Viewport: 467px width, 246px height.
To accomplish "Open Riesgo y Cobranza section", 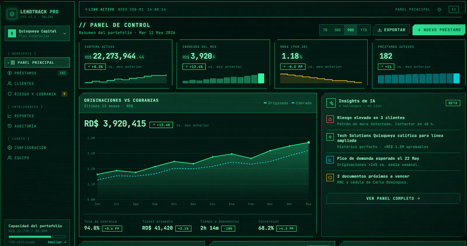I will 37,94.
